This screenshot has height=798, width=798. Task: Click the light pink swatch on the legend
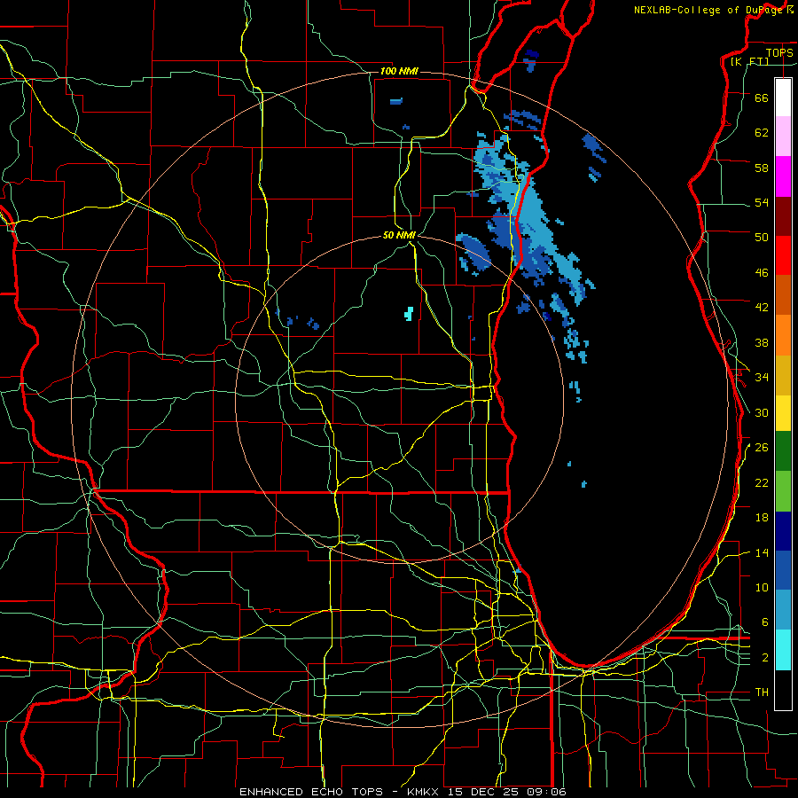pos(783,136)
